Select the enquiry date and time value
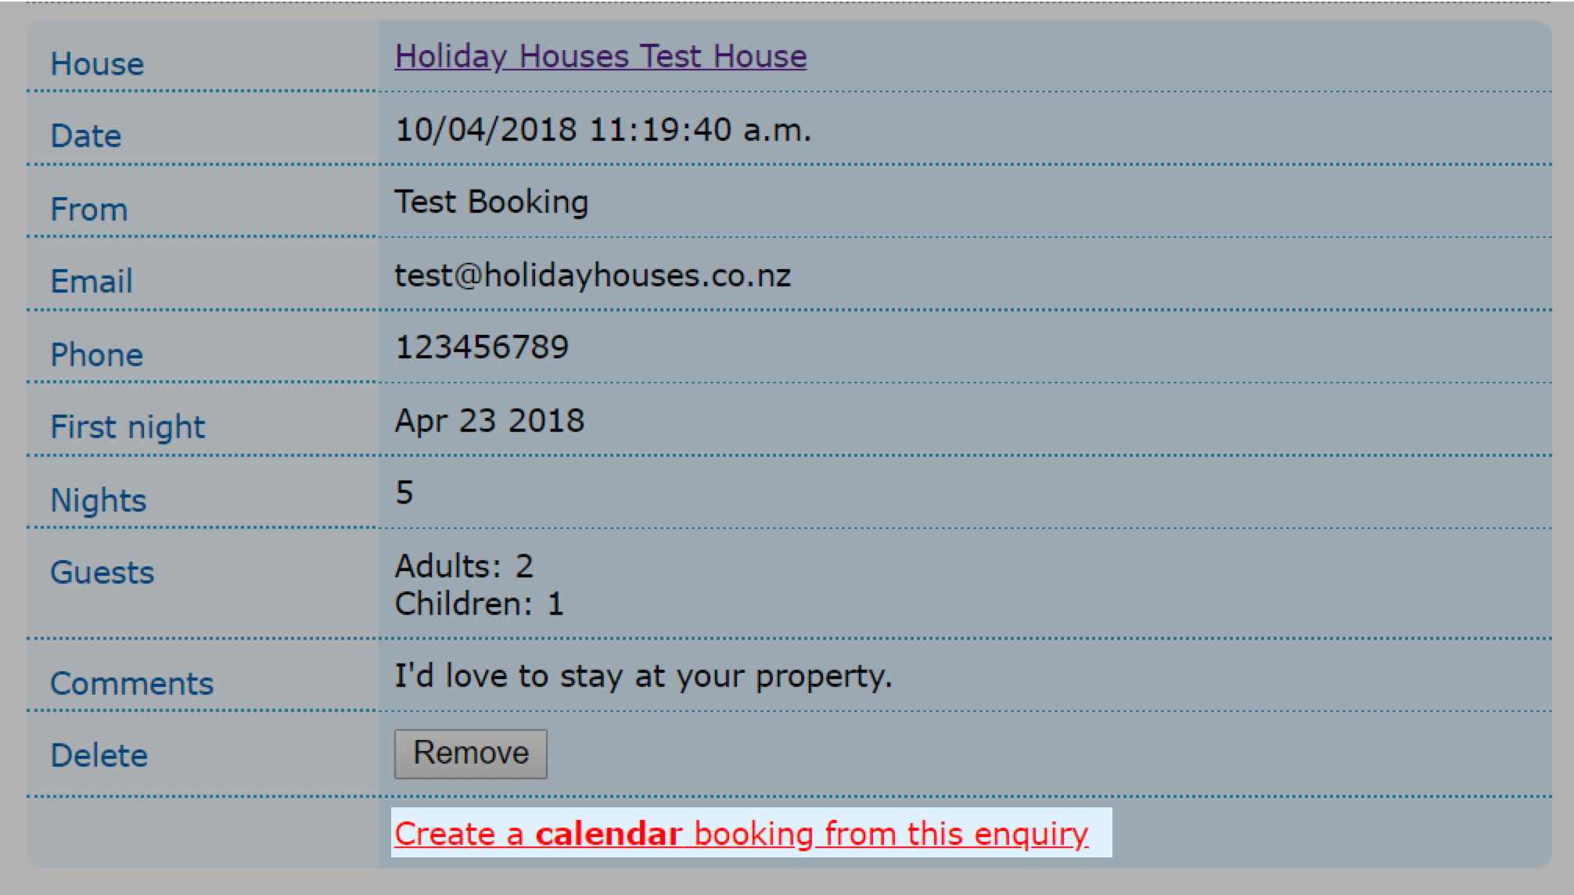 pyautogui.click(x=602, y=130)
